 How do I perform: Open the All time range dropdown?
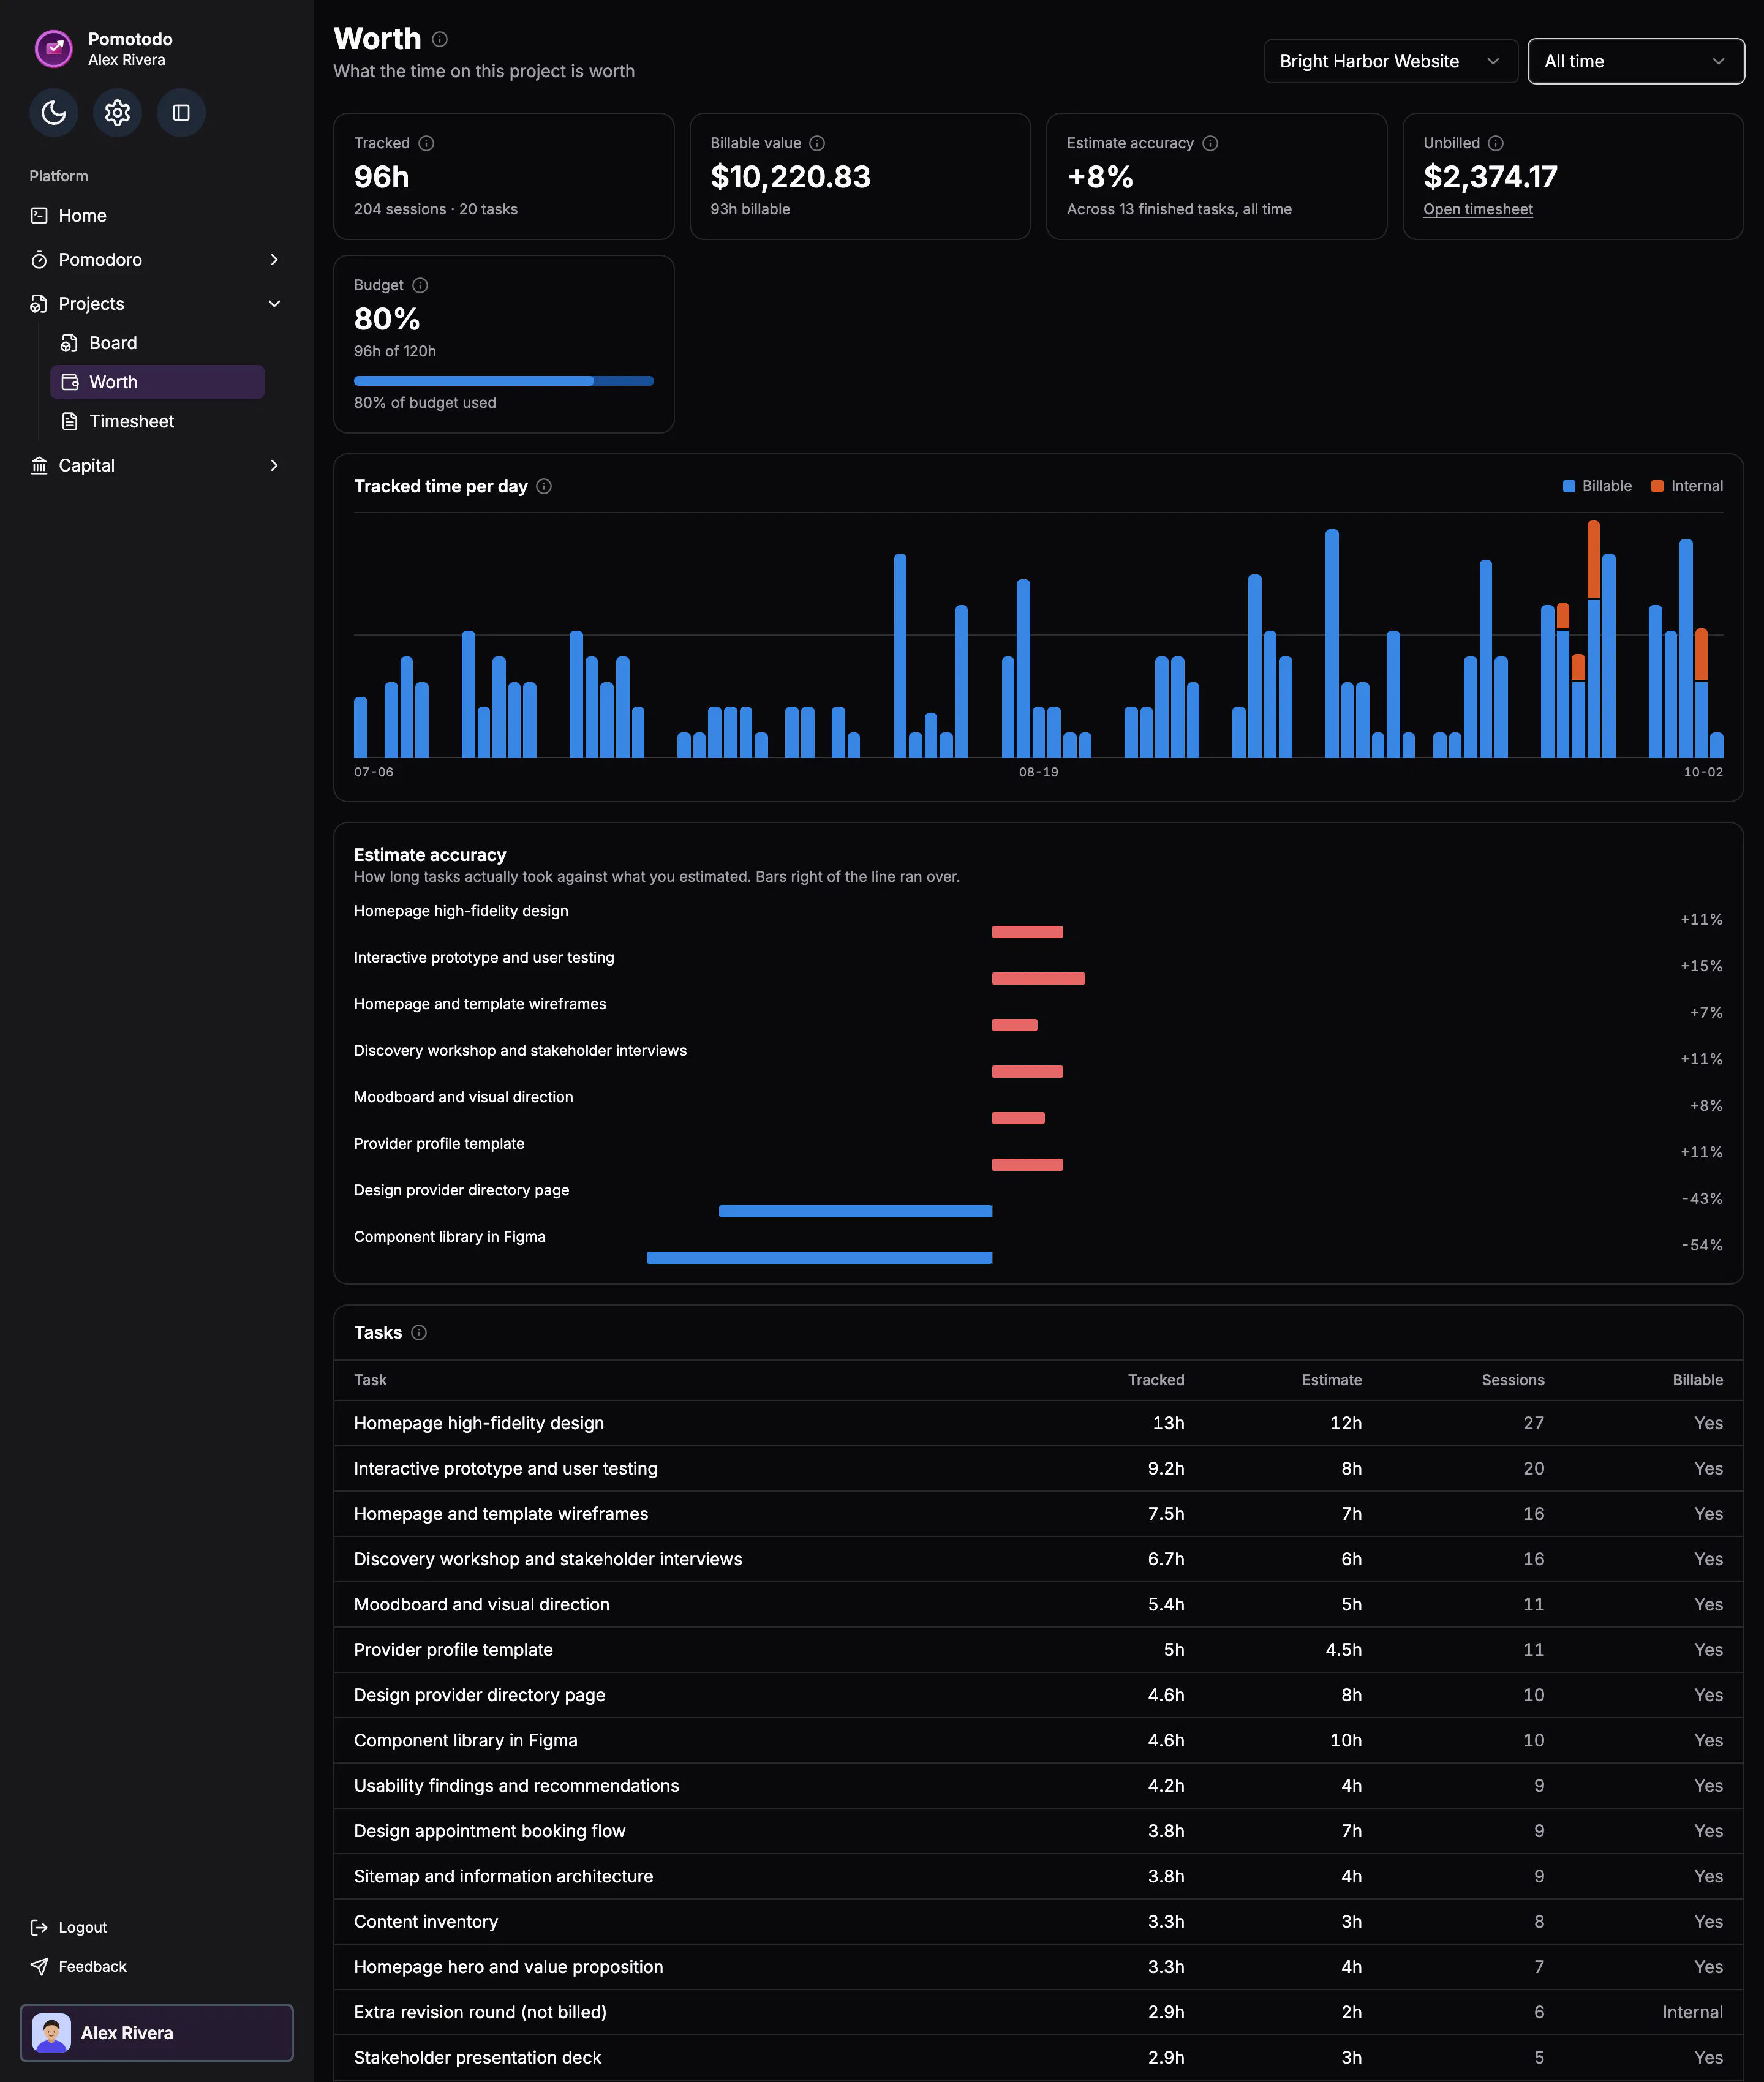point(1635,61)
